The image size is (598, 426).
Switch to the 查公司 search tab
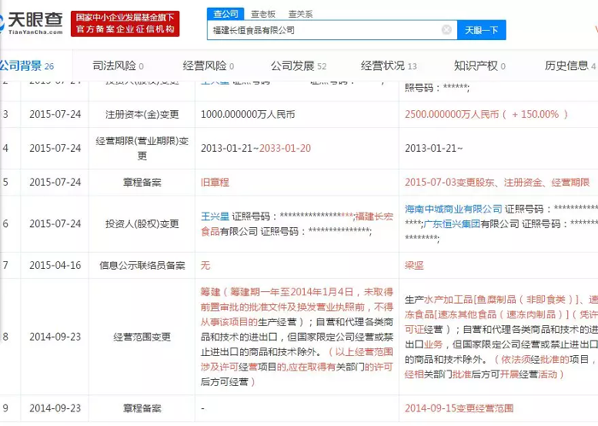(226, 14)
